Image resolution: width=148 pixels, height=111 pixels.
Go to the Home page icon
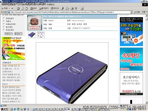click(26, 9)
